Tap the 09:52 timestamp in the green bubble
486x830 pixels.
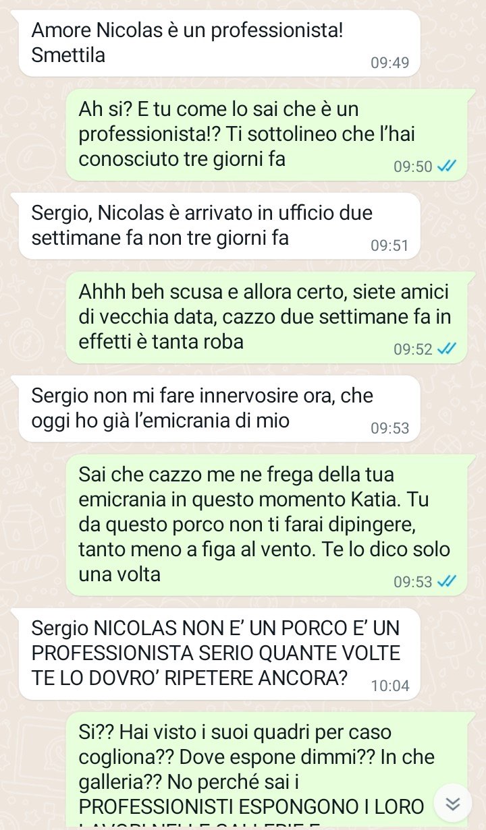[x=413, y=350]
